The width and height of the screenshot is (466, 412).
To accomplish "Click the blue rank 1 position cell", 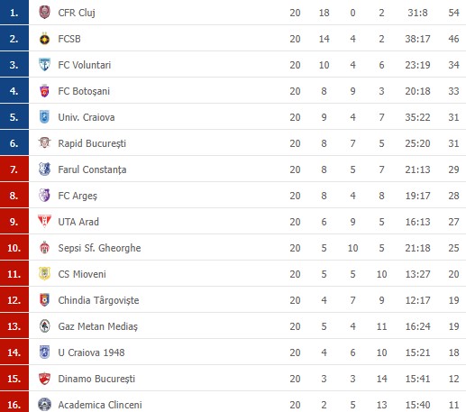I will pyautogui.click(x=14, y=13).
